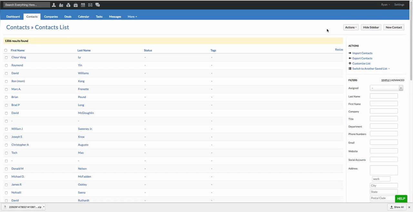
Task: Sort by the First Name column header
Action: click(18, 50)
